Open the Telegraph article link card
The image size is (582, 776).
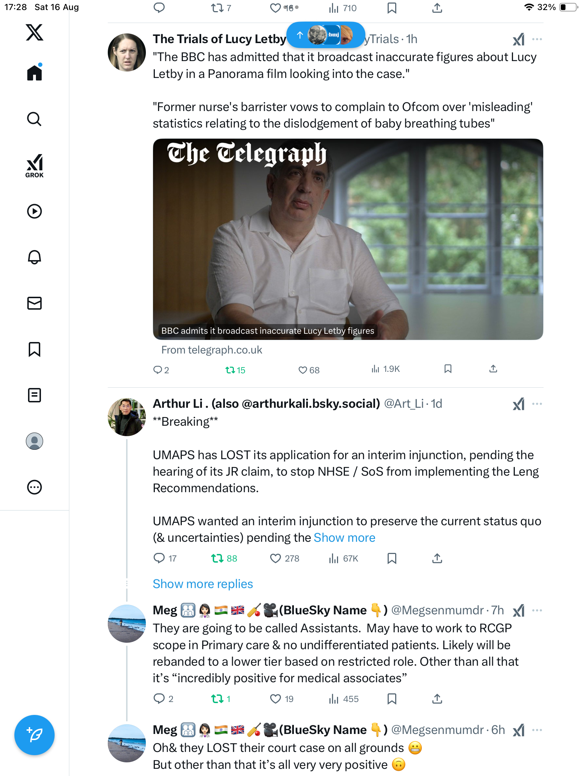348,239
